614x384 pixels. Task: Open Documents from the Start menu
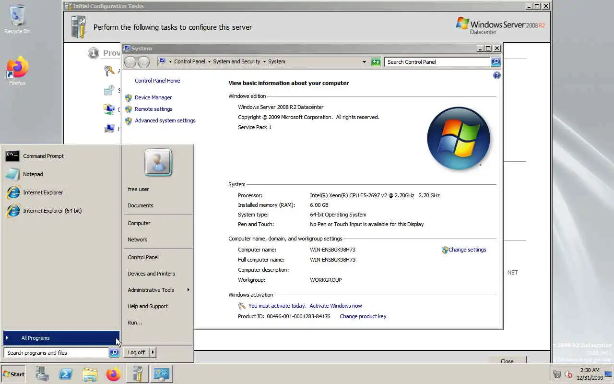point(158,205)
